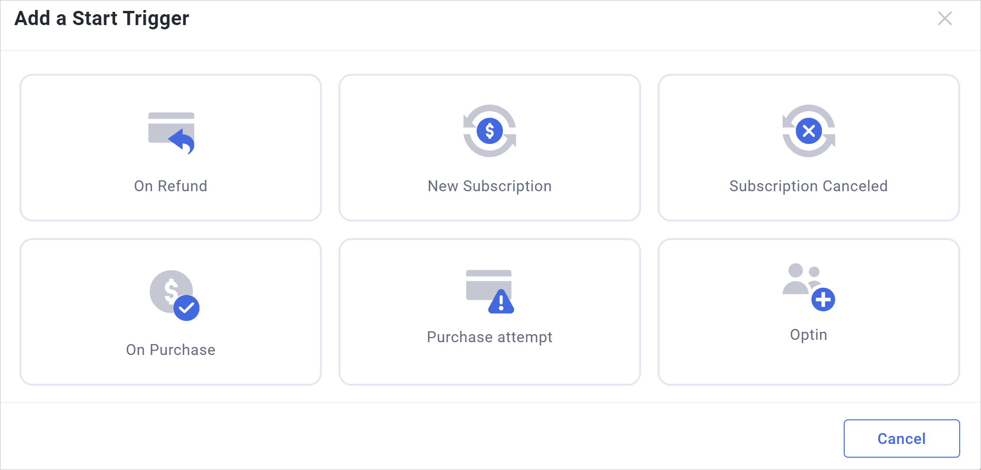Pick the "Optin" trigger label
981x470 pixels.
point(808,335)
